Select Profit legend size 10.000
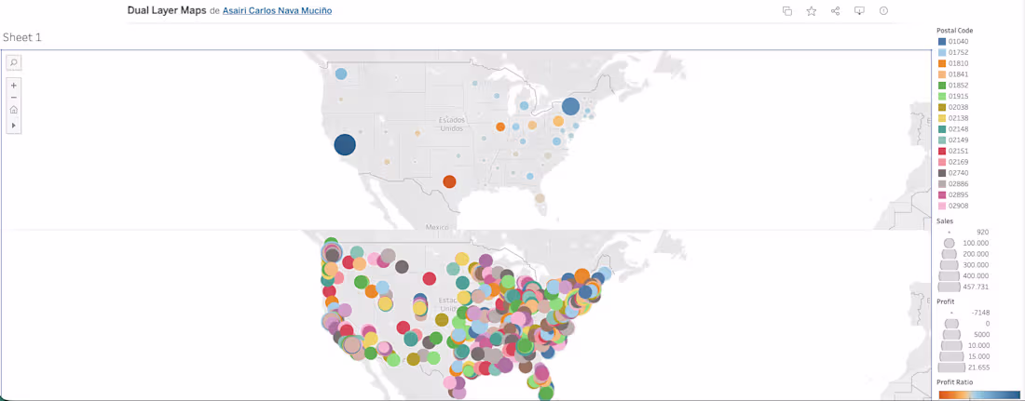 [964, 345]
